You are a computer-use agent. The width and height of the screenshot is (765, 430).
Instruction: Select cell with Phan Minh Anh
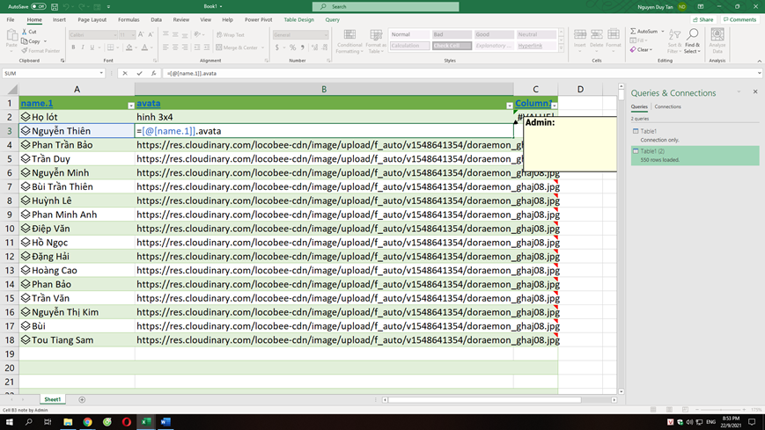coord(77,215)
